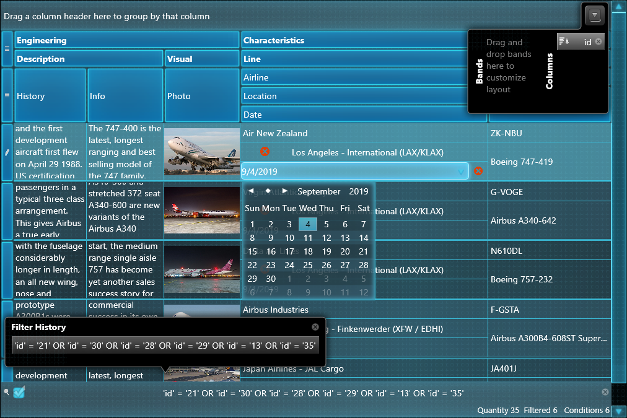627x418 pixels.
Task: Click the vertical scrollbar down arrow
Action: point(618,411)
